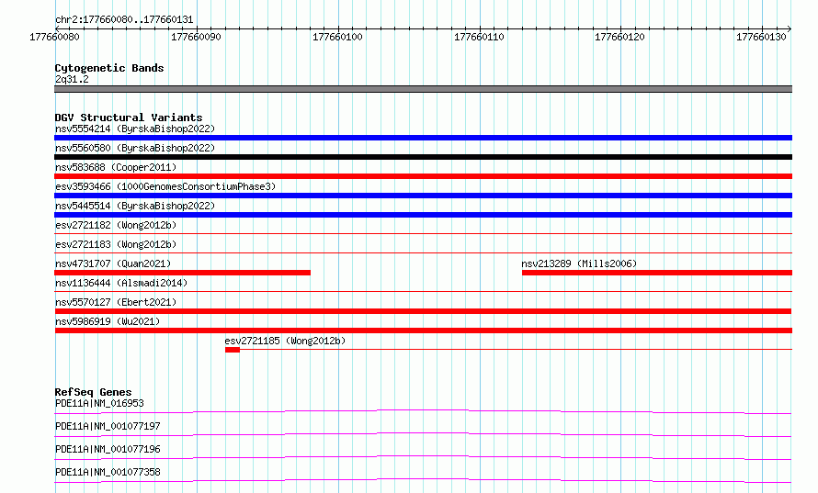Select variant label nsv5570127 (Ebert2021)
Screen dimensions: 818x493
(116, 302)
